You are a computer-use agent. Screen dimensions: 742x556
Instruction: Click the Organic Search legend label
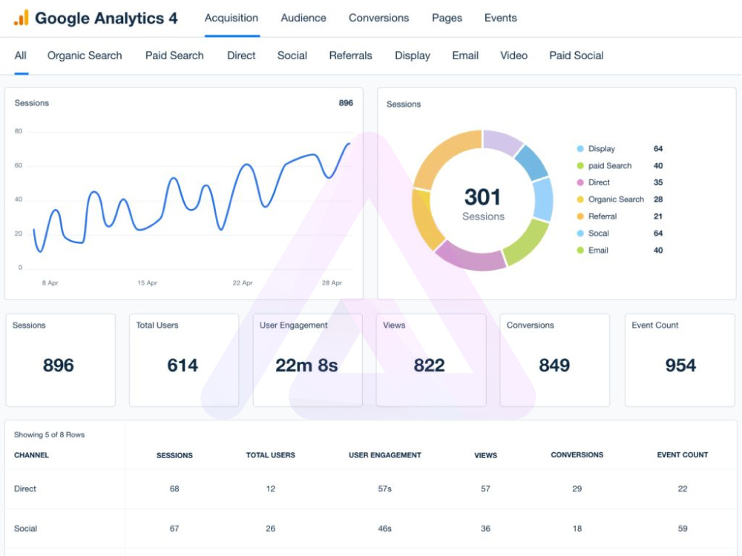coord(616,199)
